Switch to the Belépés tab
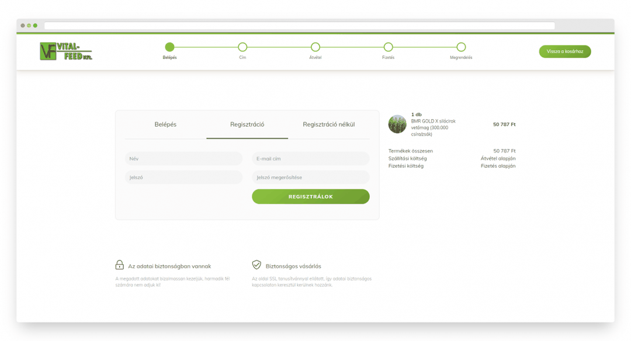Viewport: 631px width, 341px height. click(165, 124)
